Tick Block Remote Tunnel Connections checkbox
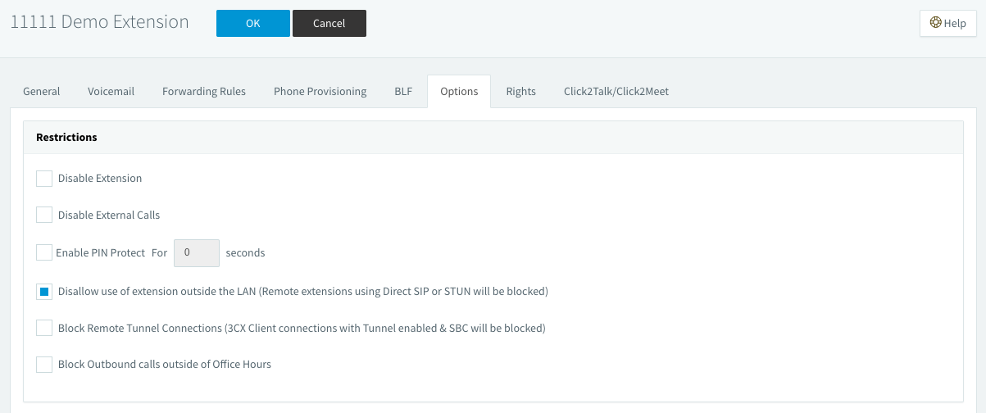The image size is (986, 413). click(44, 328)
